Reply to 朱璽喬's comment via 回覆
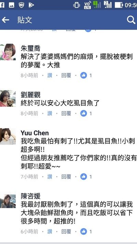This screenshot has width=137, height=244. [x=66, y=76]
